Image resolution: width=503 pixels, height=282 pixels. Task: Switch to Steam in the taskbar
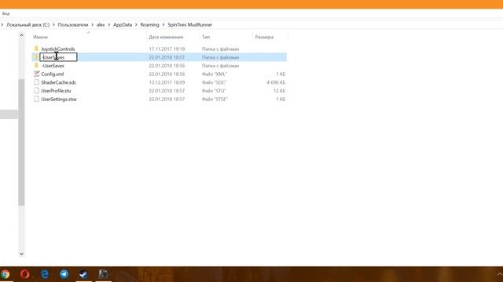(83, 274)
